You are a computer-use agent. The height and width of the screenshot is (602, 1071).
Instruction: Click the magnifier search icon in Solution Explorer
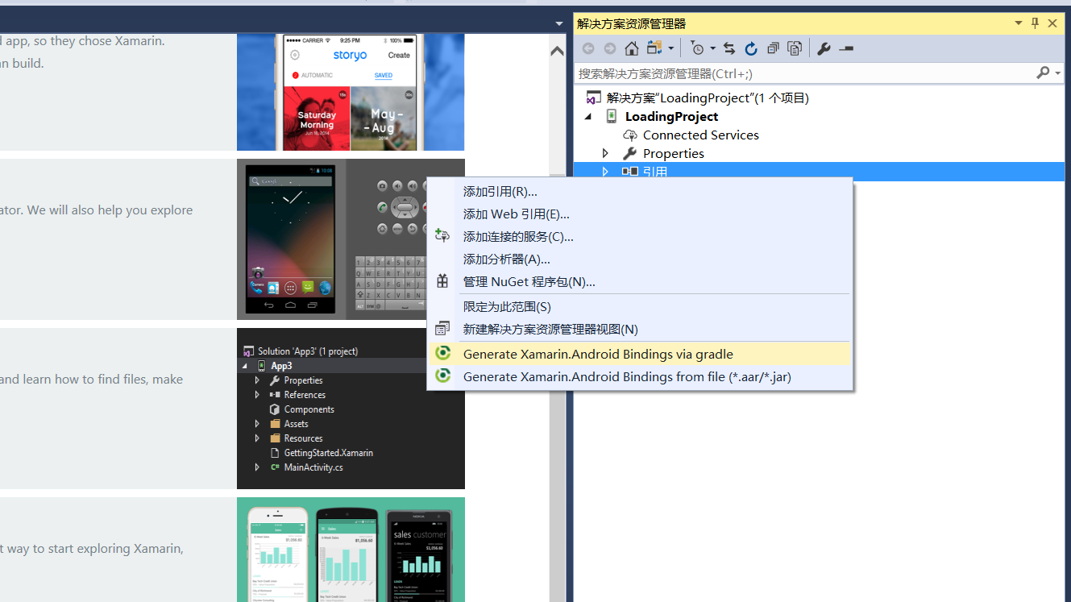1043,73
